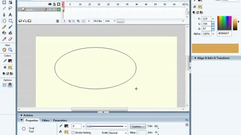241x135 pixels.
Task: Select the Oval tool in toolbox
Action: click(x=4, y=21)
